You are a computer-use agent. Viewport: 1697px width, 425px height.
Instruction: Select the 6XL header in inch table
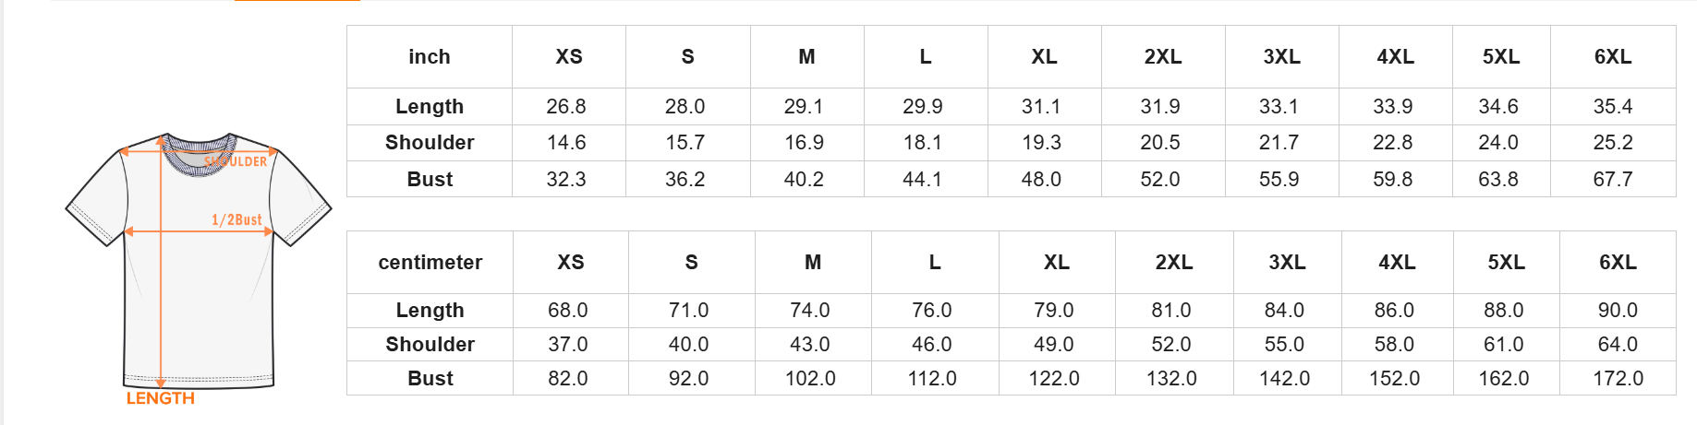1613,57
